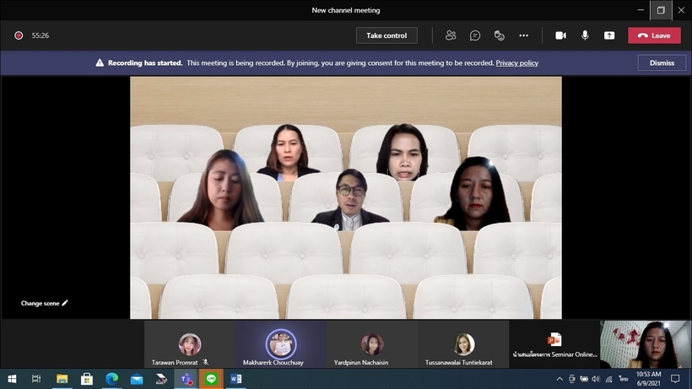
Task: Open the Windows Start menu
Action: pos(12,379)
